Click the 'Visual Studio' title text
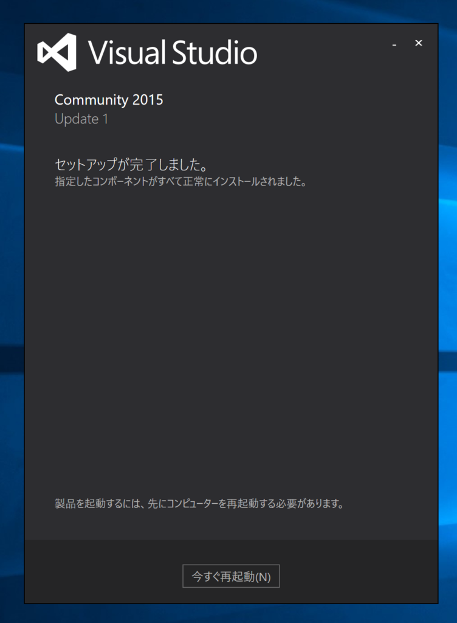Viewport: 457px width, 623px height. (x=173, y=52)
